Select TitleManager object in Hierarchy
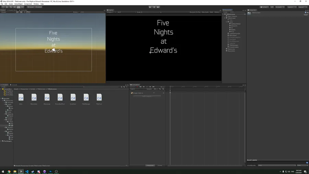The width and height of the screenshot is (309, 174). coord(234,45)
